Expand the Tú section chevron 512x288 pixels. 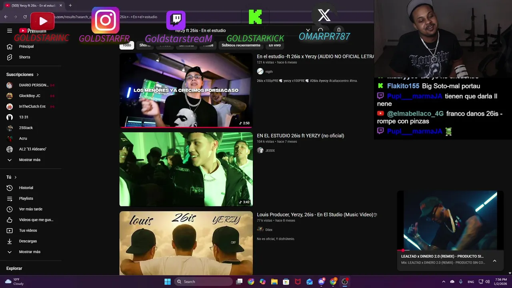16,177
